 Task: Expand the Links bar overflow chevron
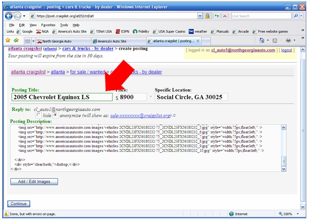(x=303, y=30)
